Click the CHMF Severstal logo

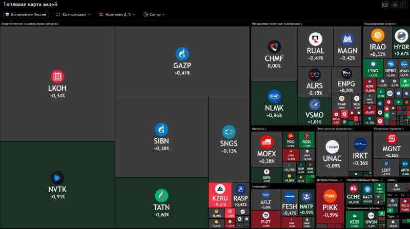(x=274, y=47)
